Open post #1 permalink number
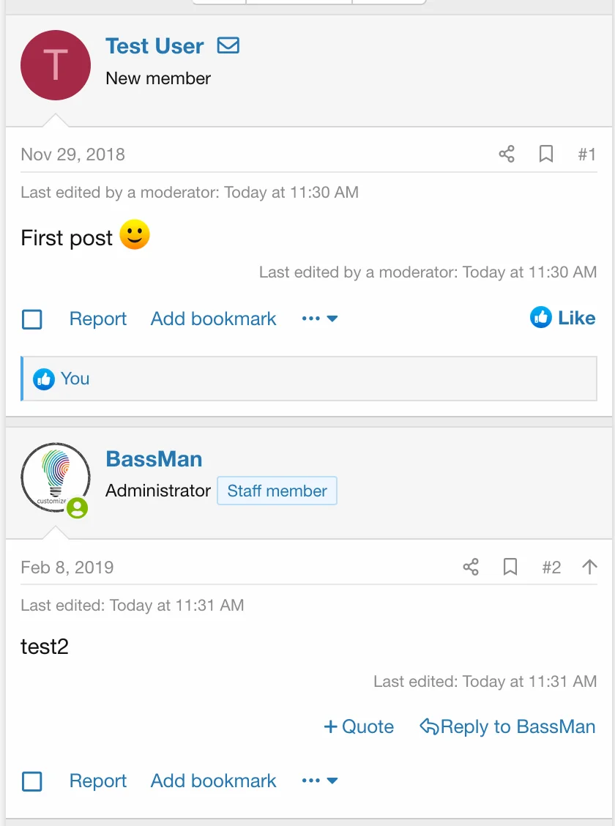The image size is (615, 826). (x=586, y=154)
